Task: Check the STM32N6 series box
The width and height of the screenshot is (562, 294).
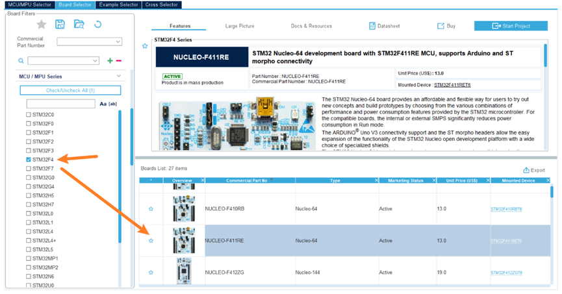Action: [x=29, y=276]
